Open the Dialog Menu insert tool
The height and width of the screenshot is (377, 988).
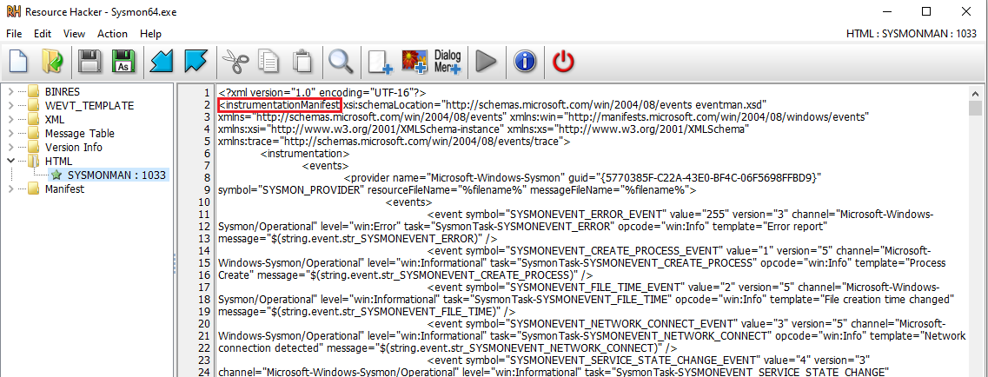point(448,61)
